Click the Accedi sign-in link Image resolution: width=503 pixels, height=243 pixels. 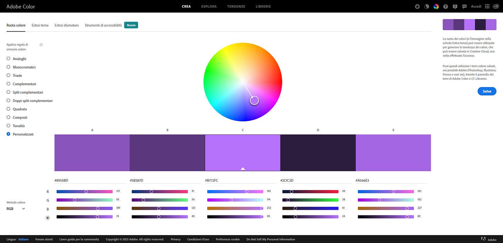(476, 7)
